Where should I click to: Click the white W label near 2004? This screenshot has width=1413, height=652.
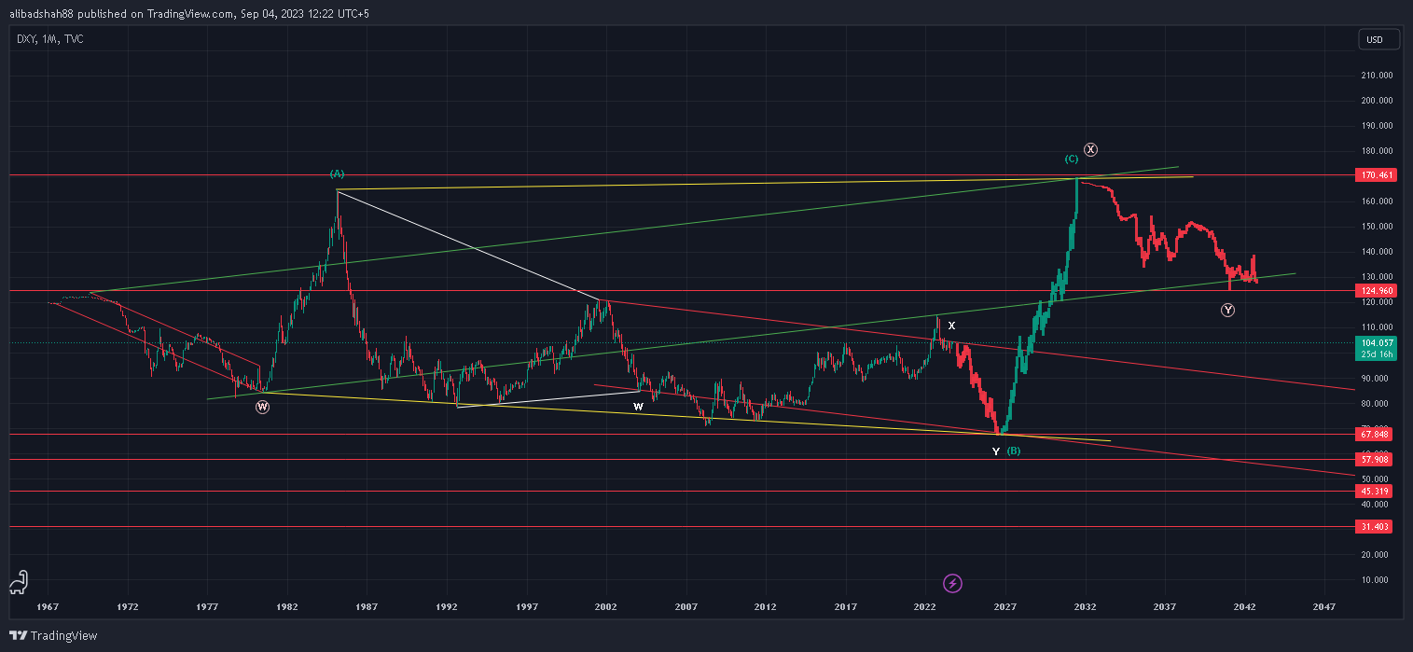click(638, 407)
